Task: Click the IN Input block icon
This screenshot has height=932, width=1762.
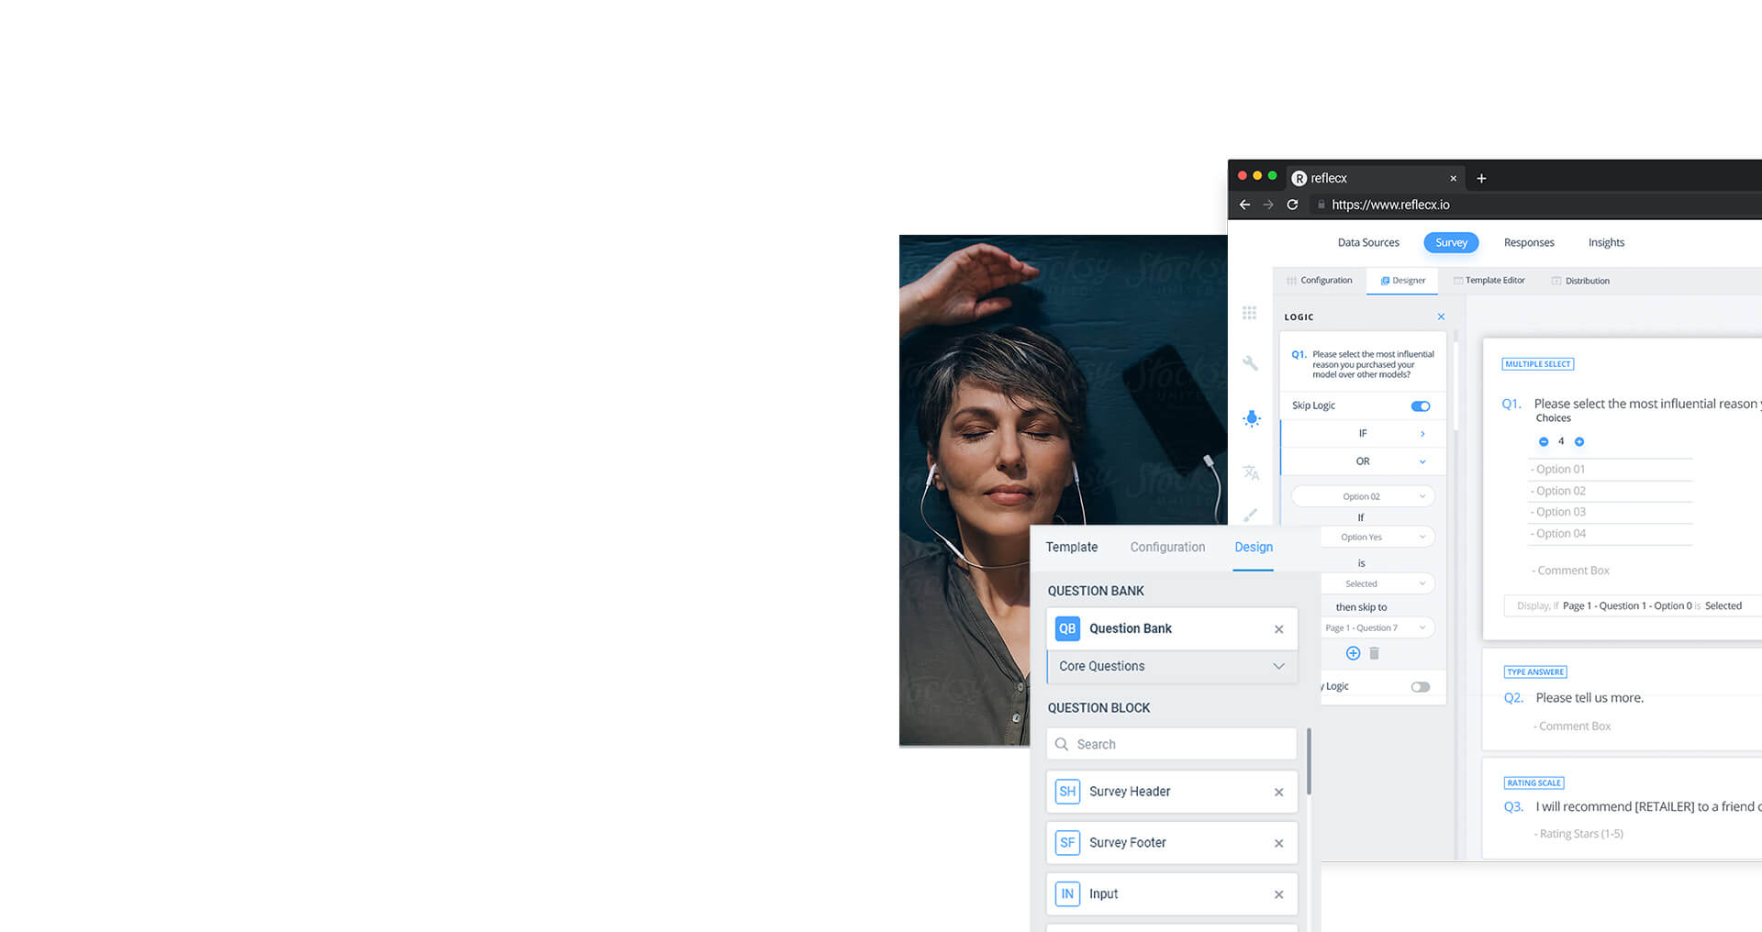Action: (x=1067, y=893)
